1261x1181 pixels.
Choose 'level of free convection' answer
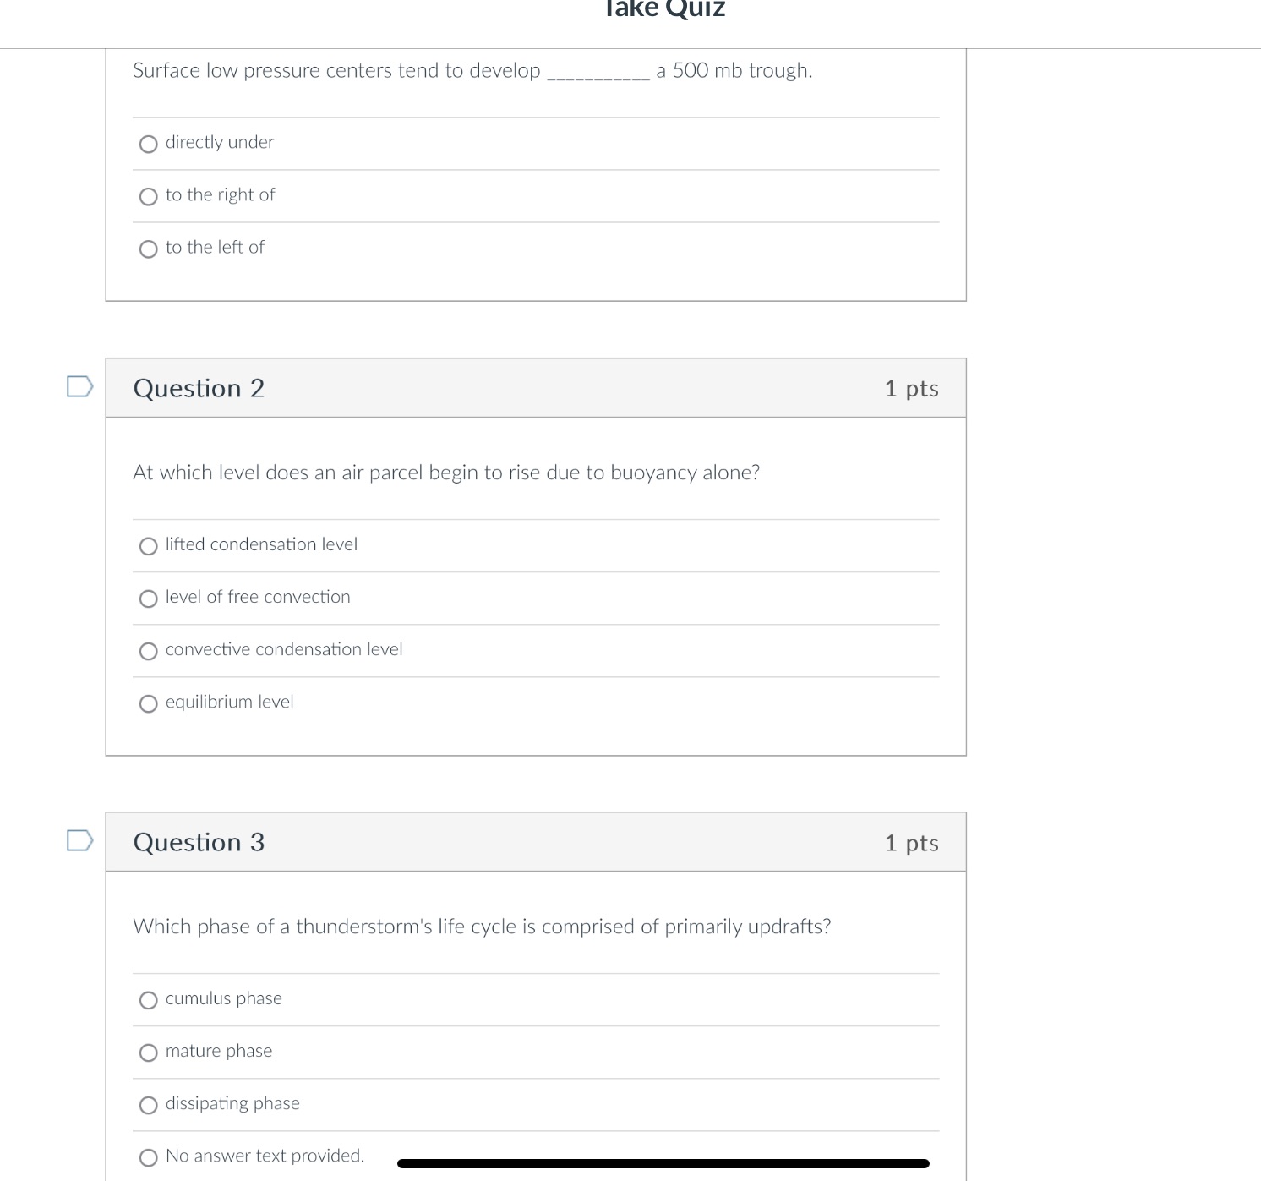148,599
